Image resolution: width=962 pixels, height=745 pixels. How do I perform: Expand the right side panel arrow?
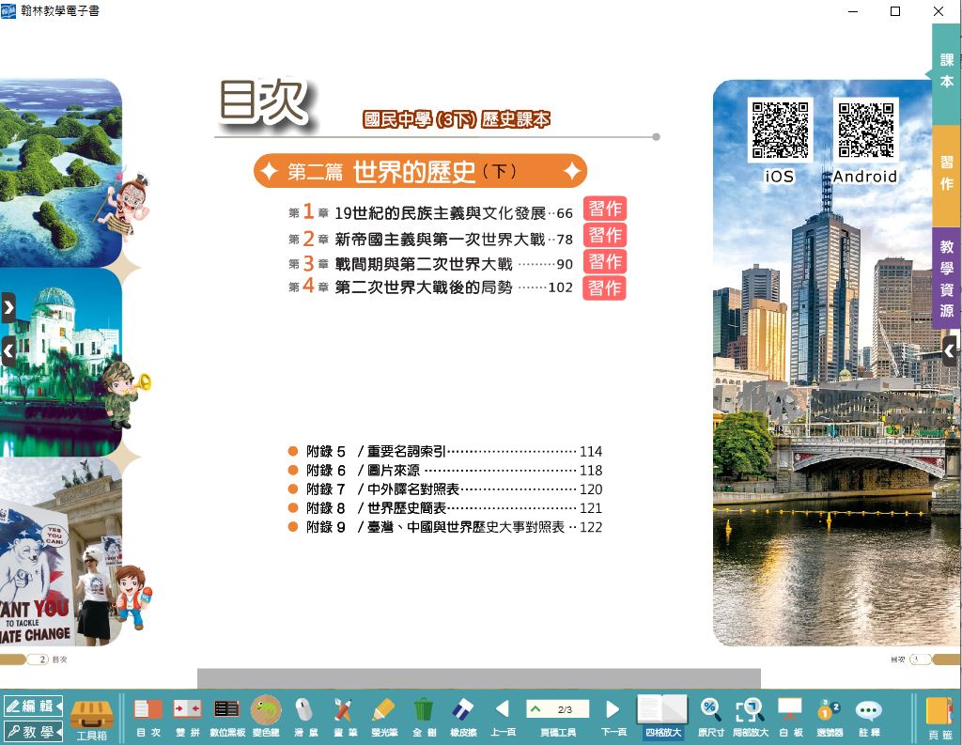949,351
